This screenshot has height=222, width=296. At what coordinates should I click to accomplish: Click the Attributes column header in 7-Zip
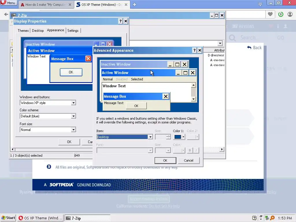click(x=215, y=50)
